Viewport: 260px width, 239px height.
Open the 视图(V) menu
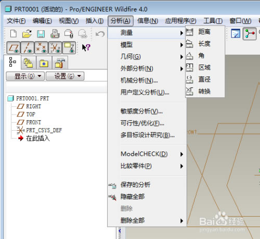click(69, 21)
